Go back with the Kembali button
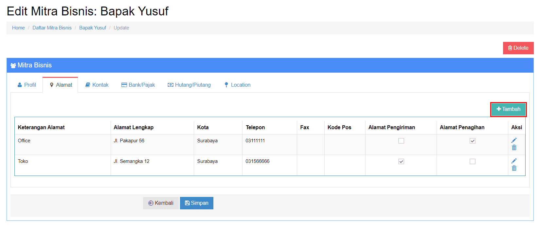This screenshot has height=228, width=540. point(161,203)
